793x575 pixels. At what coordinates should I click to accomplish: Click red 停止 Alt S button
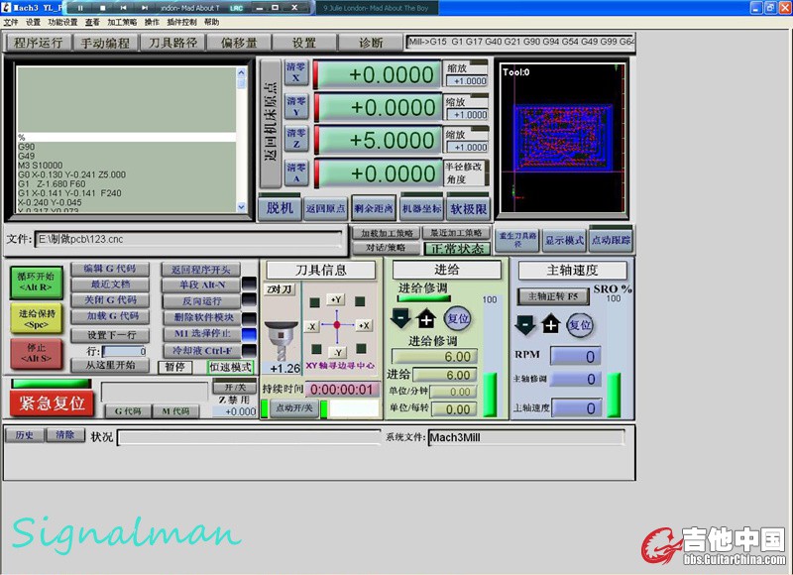click(36, 353)
